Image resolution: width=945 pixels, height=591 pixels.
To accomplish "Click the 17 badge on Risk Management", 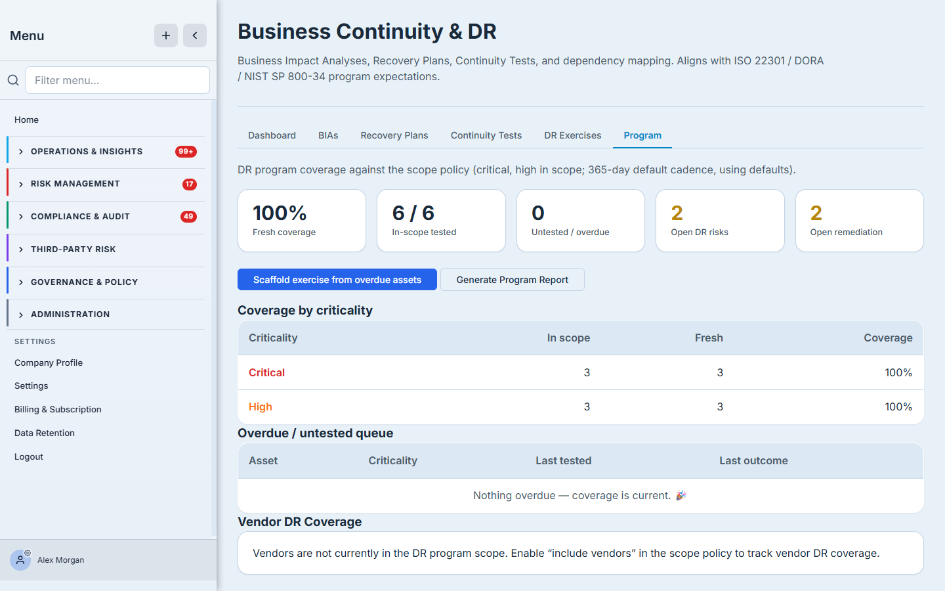I will coord(190,185).
